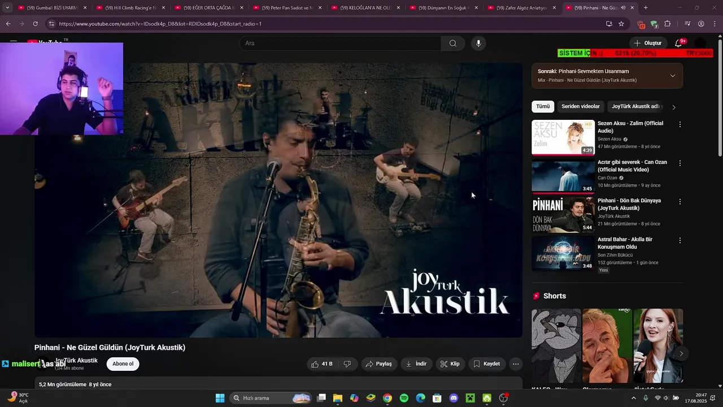Image resolution: width=723 pixels, height=407 pixels.
Task: Open the green shield extension icon
Action: pyautogui.click(x=654, y=24)
